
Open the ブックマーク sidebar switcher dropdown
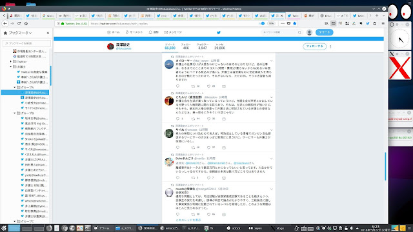(x=17, y=33)
